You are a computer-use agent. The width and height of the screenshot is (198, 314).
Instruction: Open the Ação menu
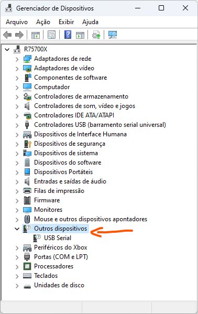[x=43, y=22]
